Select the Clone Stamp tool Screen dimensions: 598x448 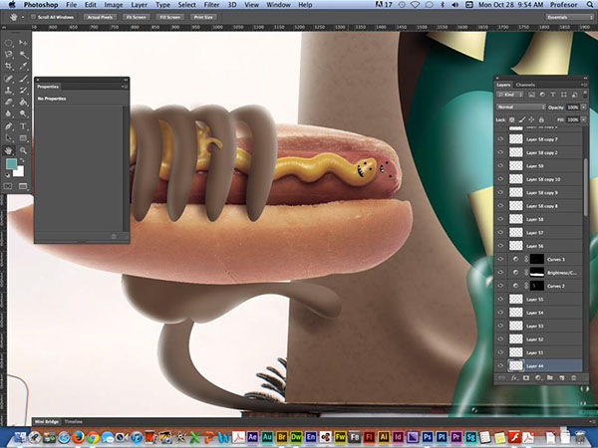tap(8, 91)
